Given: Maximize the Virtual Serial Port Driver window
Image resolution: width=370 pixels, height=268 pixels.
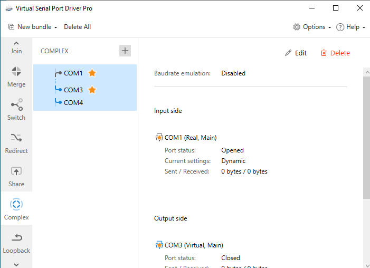Looking at the screenshot, I should tap(336, 8).
